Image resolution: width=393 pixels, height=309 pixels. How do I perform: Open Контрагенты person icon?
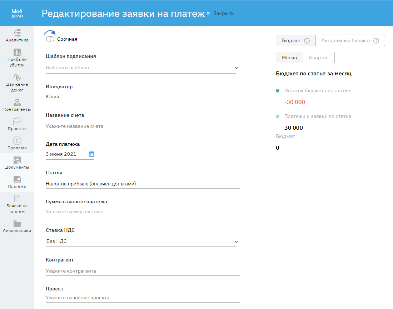click(17, 102)
